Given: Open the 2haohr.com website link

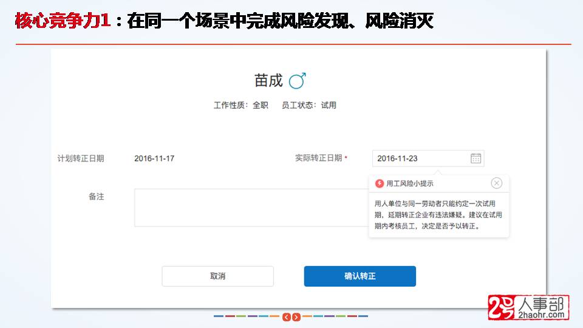Looking at the screenshot, I should click(x=541, y=315).
